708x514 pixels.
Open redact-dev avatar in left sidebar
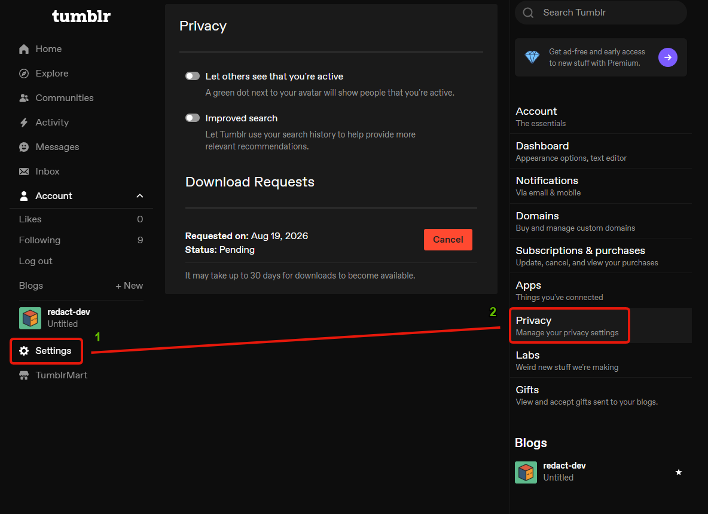pos(30,318)
